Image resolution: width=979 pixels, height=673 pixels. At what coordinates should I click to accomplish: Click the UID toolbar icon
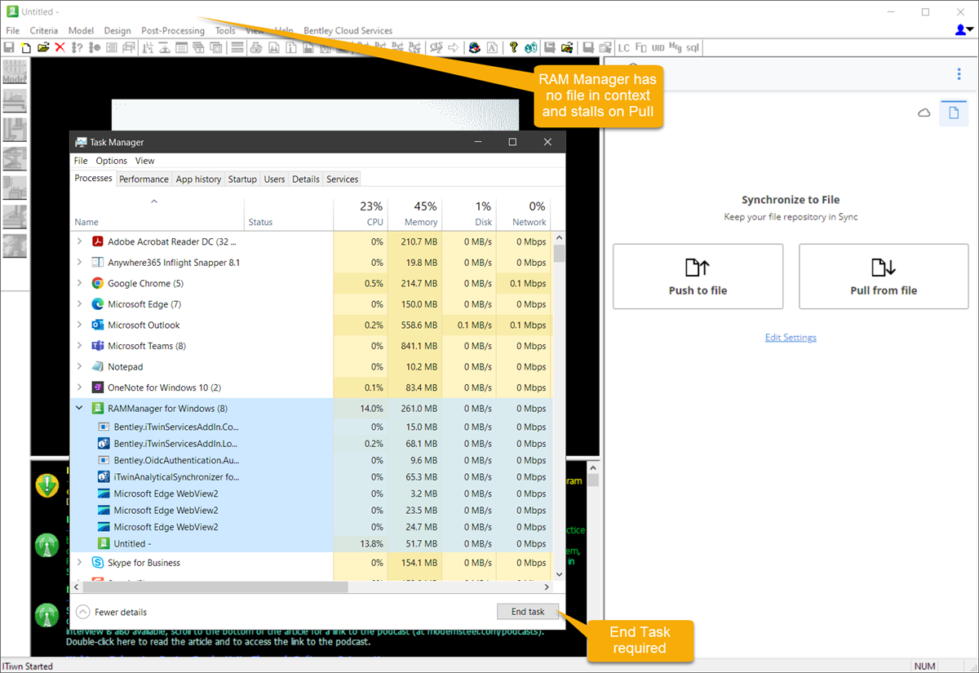(x=658, y=47)
